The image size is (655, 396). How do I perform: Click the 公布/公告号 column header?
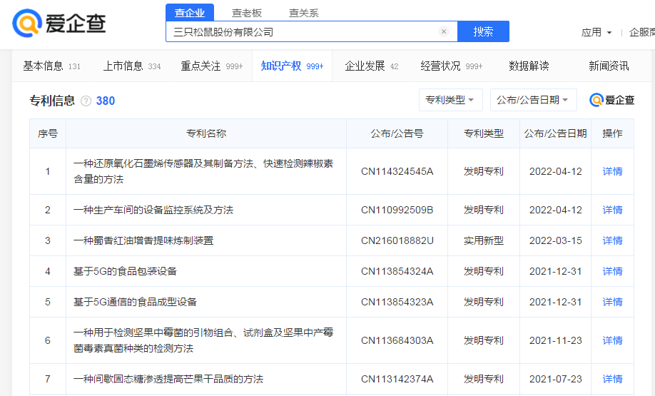(x=397, y=133)
